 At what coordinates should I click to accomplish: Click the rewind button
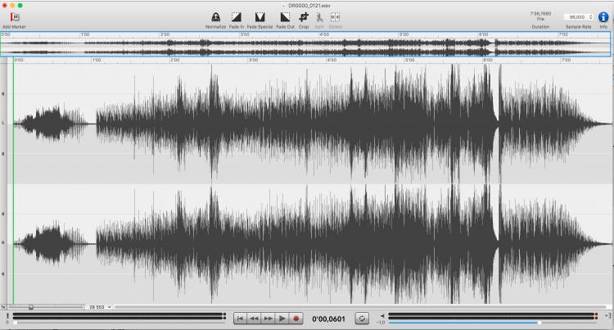[254, 318]
